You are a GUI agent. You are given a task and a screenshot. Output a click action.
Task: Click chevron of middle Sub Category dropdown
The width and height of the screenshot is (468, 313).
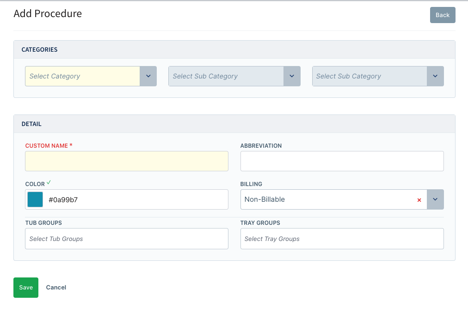coord(292,76)
